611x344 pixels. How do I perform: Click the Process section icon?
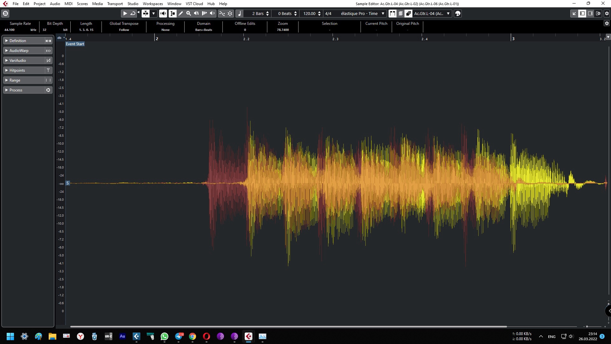tap(48, 90)
